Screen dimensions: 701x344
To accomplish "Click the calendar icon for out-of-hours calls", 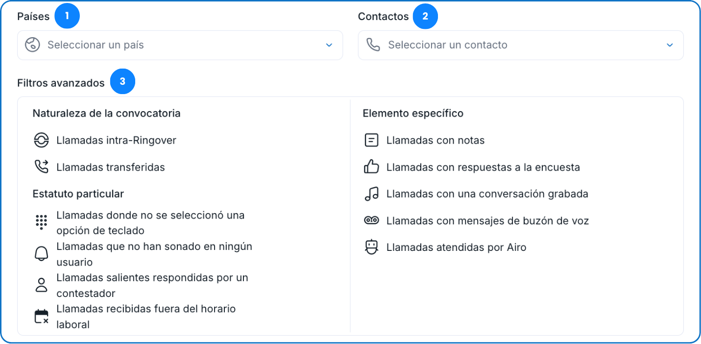I will point(41,317).
